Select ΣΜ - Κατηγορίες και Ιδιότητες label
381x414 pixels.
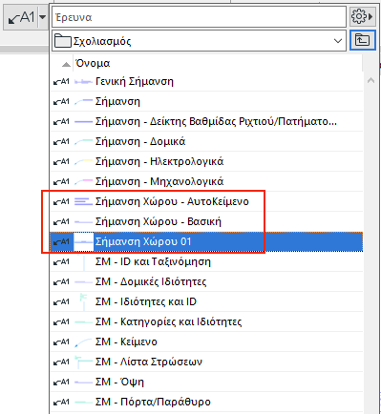pyautogui.click(x=206, y=321)
